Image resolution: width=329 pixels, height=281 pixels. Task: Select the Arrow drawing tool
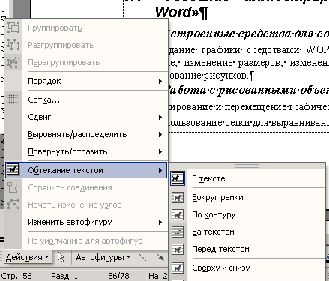(160, 256)
